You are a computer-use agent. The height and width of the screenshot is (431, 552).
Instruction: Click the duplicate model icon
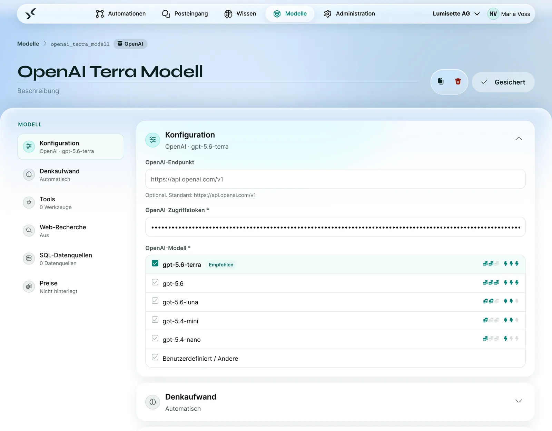point(441,81)
